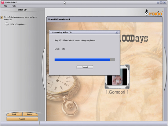
Task: Click the Video CD Menu Layout header
Action: [59, 19]
